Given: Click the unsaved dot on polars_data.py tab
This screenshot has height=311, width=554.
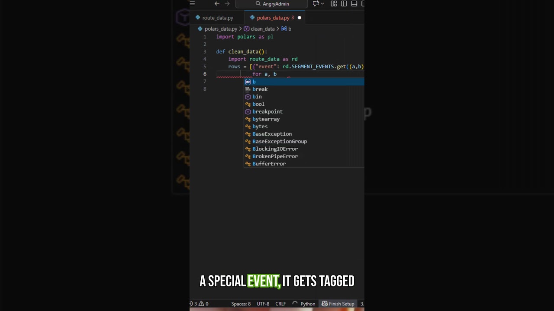Looking at the screenshot, I should 299,18.
